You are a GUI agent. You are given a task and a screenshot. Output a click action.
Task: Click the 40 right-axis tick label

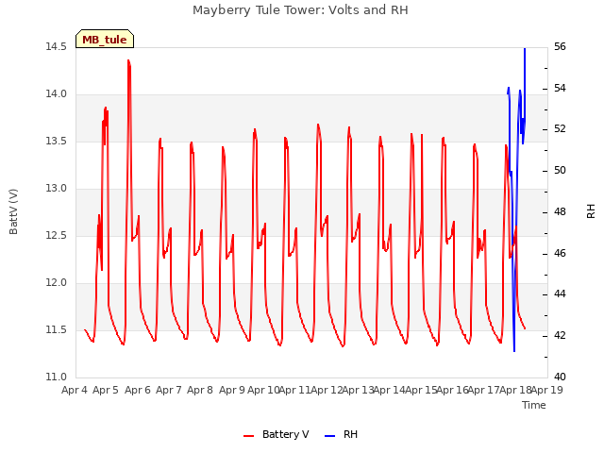pyautogui.click(x=560, y=377)
